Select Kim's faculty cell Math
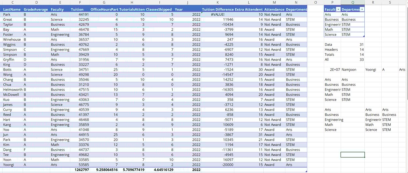Image resolution: width=408 pixels, height=173 pixels. coord(60,145)
